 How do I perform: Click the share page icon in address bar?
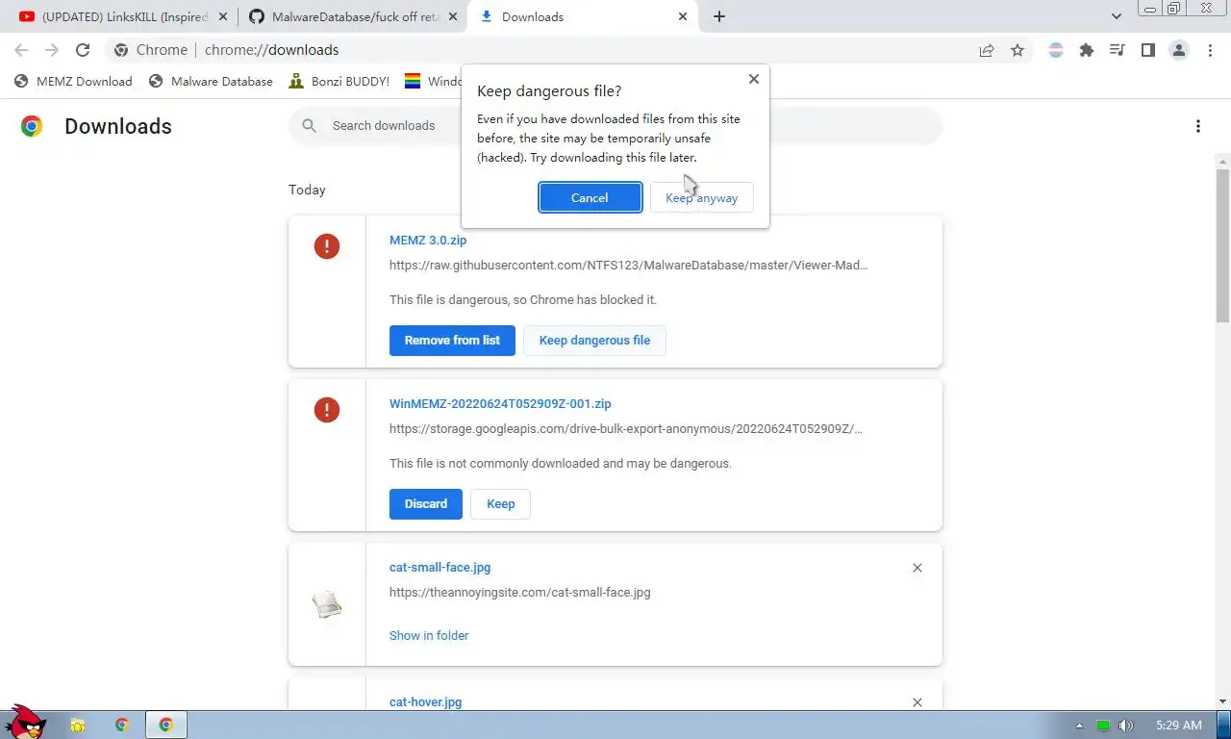987,50
